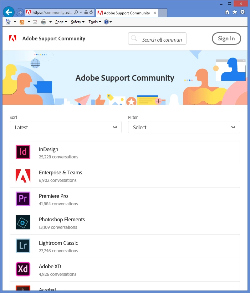This screenshot has width=250, height=293.
Task: Minimize the browser window
Action: pos(221,3)
